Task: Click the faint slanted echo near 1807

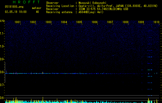Action: coord(114,55)
